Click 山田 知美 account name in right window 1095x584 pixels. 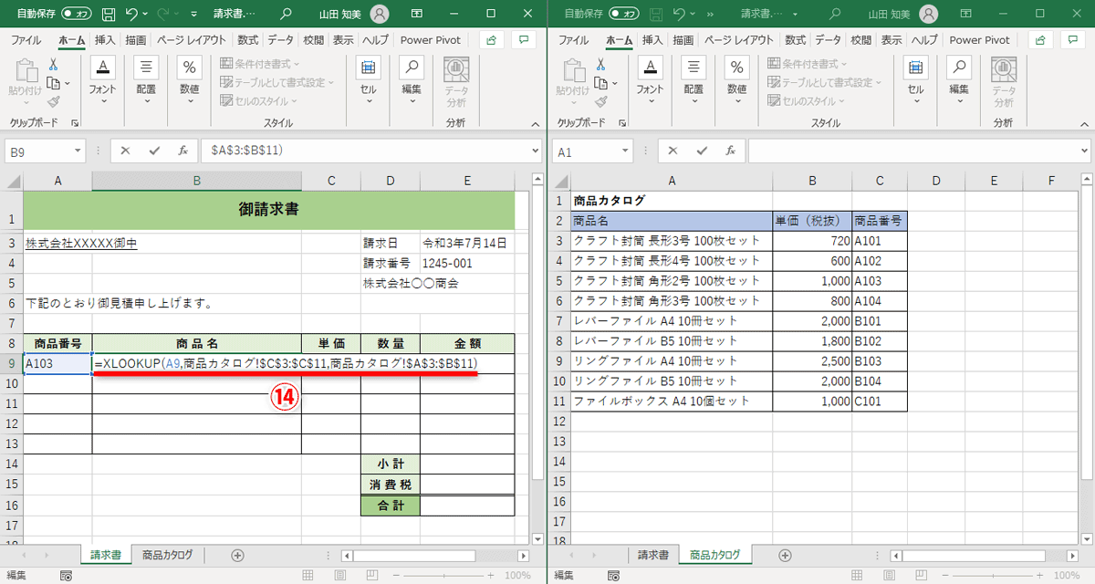[888, 15]
